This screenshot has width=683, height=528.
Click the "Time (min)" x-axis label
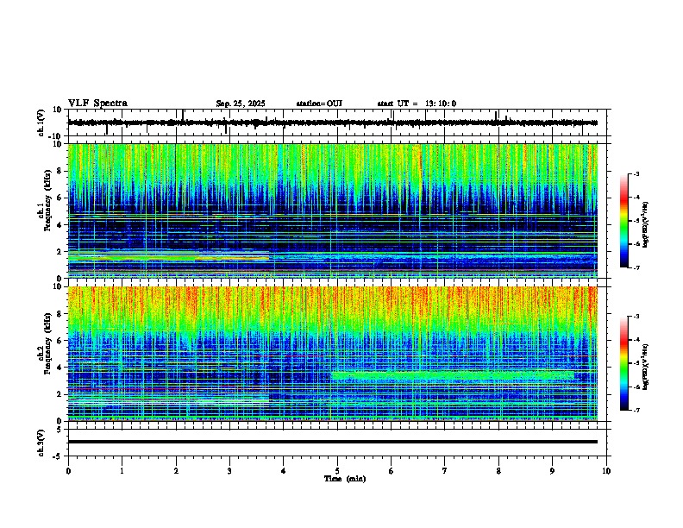(x=345, y=479)
